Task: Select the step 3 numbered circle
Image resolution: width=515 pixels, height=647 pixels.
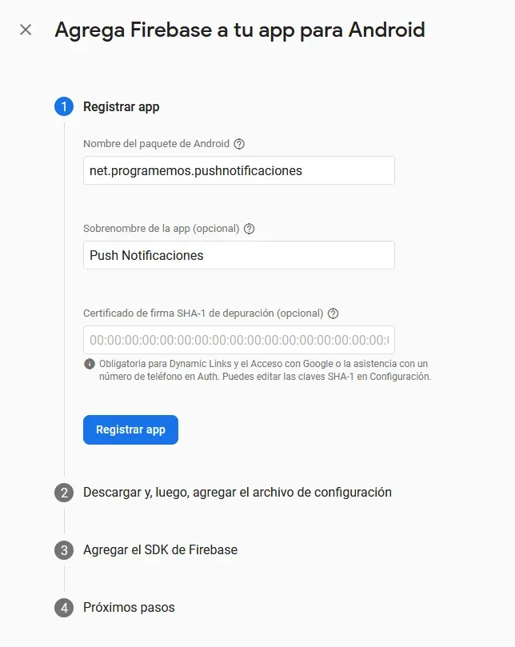Action: click(62, 550)
